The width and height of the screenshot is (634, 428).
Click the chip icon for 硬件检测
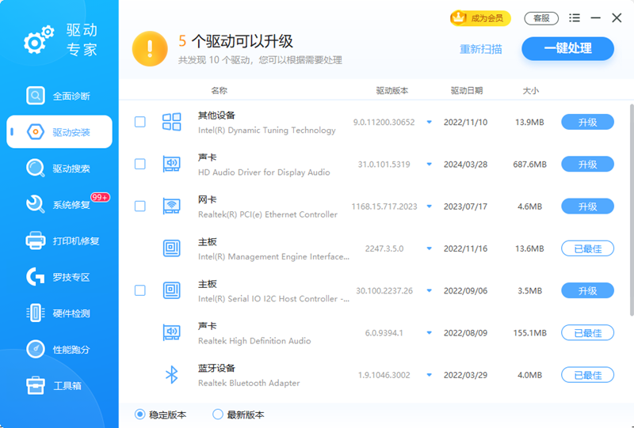point(36,313)
